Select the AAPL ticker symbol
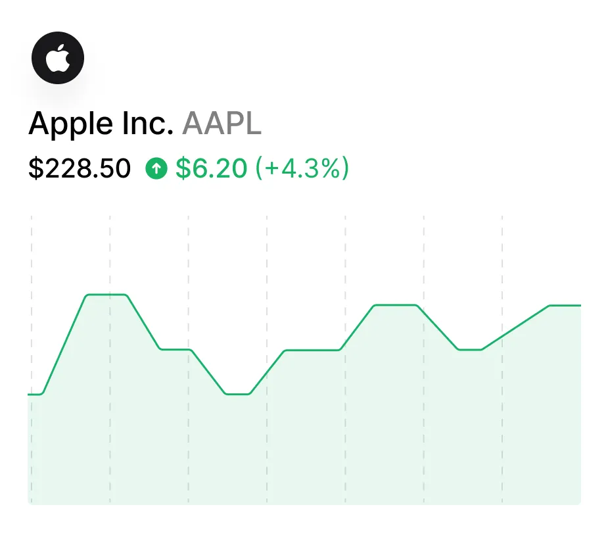 (222, 124)
